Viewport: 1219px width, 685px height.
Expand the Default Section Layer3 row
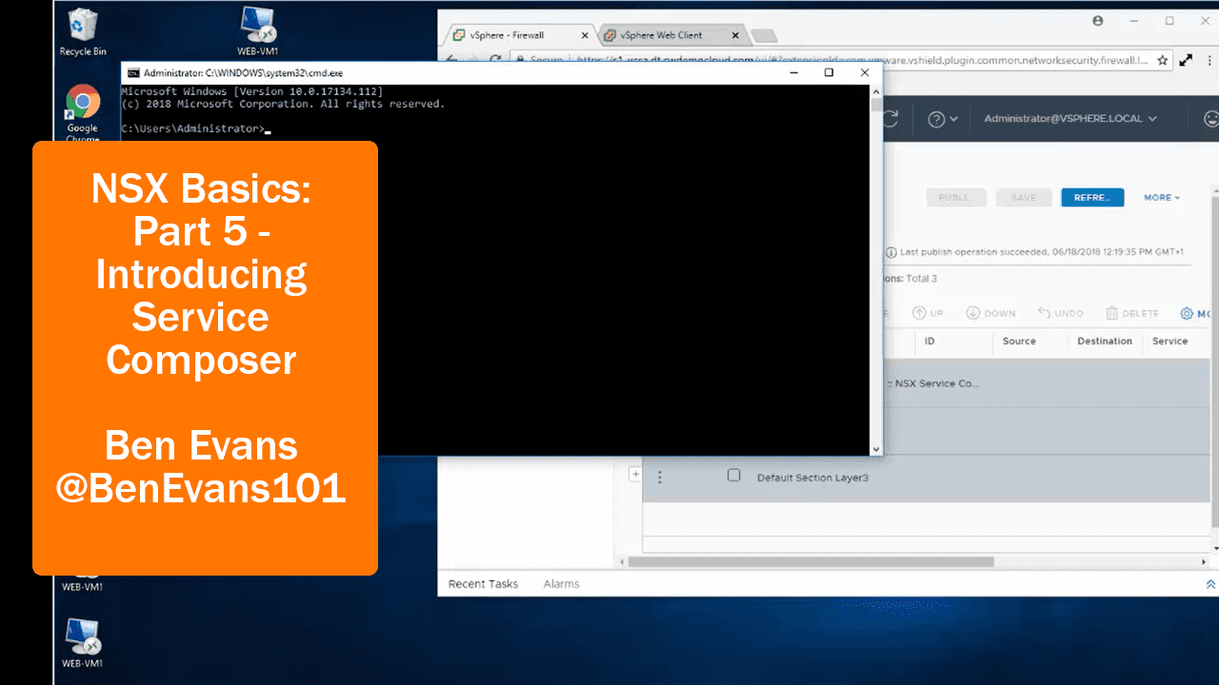(635, 475)
